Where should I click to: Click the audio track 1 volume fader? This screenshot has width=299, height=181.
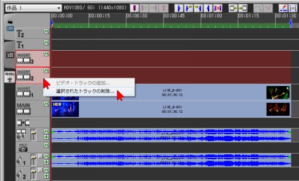click(33, 160)
